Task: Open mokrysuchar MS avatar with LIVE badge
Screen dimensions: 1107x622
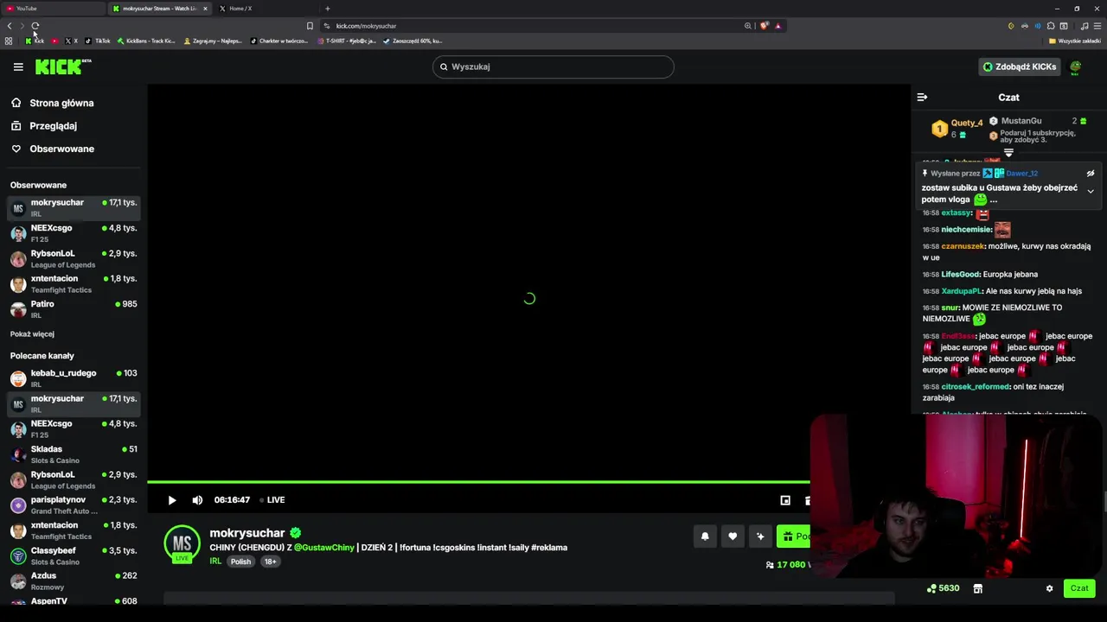Action: click(x=182, y=543)
